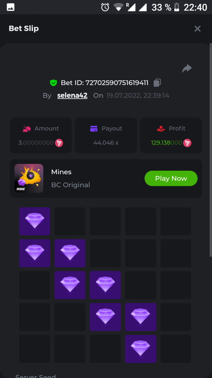The image size is (212, 378).
Task: Tap the Mines game title text
Action: point(61,172)
